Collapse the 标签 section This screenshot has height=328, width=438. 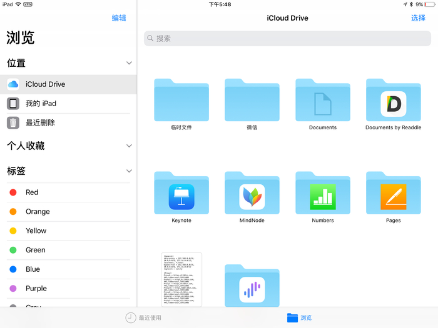[129, 171]
